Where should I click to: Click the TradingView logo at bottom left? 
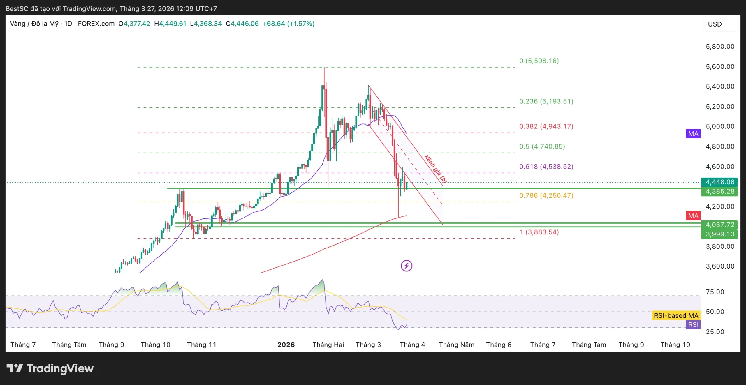point(50,368)
